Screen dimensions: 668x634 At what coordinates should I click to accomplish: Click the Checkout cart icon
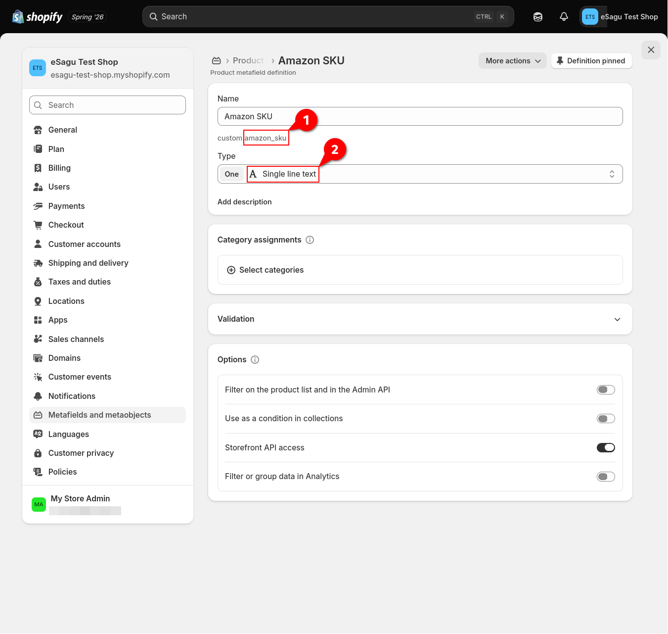tap(38, 225)
